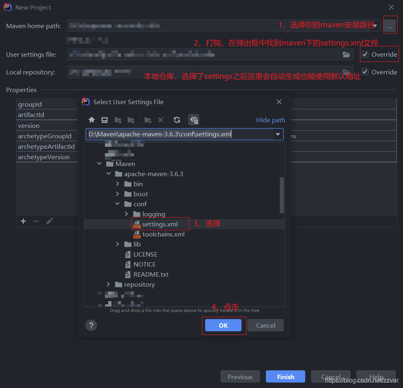Select the conf folder row
This screenshot has height=388, width=403.
point(185,204)
